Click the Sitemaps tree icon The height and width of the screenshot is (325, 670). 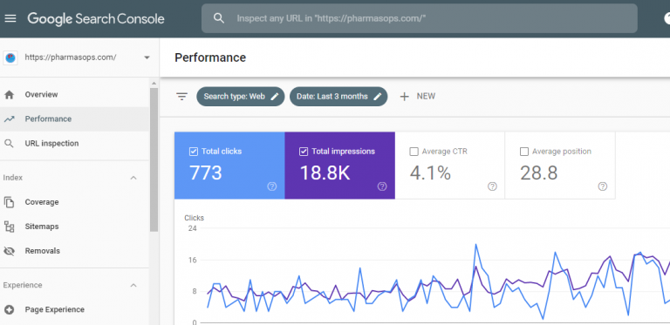tap(9, 227)
